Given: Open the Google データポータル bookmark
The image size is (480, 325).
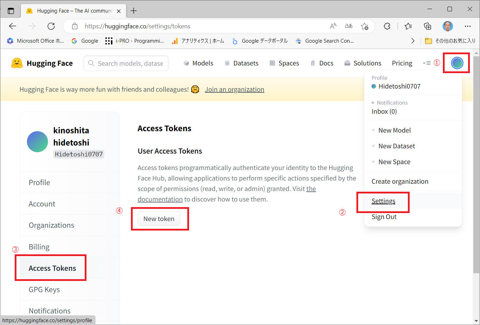Looking at the screenshot, I should click(x=260, y=41).
